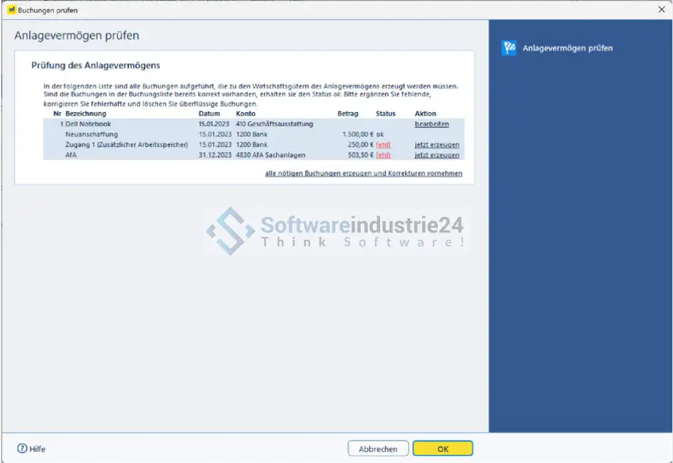Select the Neuanschaffung booking row
The image size is (673, 463).
(x=91, y=134)
